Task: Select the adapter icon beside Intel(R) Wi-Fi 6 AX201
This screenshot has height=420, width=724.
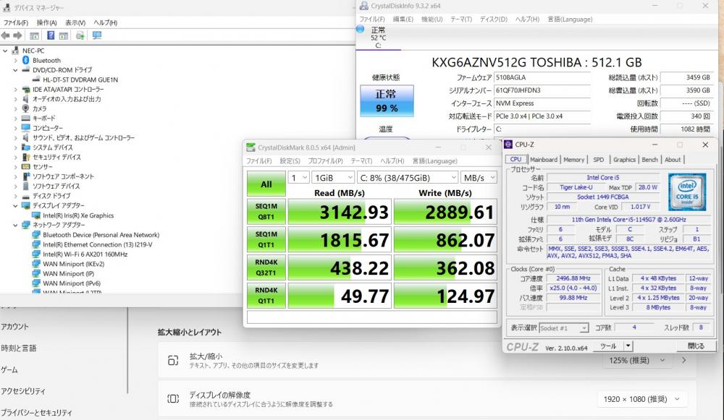Action: click(x=36, y=254)
